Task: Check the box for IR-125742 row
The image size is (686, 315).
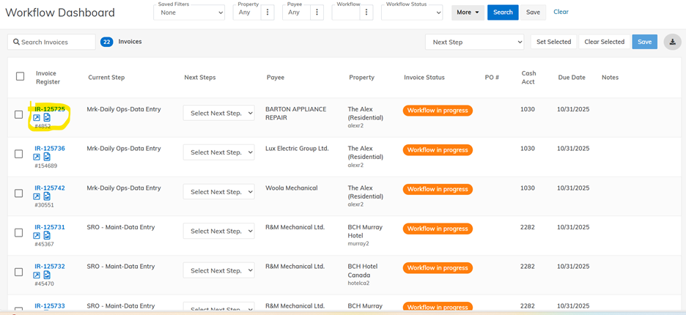Action: pos(19,193)
